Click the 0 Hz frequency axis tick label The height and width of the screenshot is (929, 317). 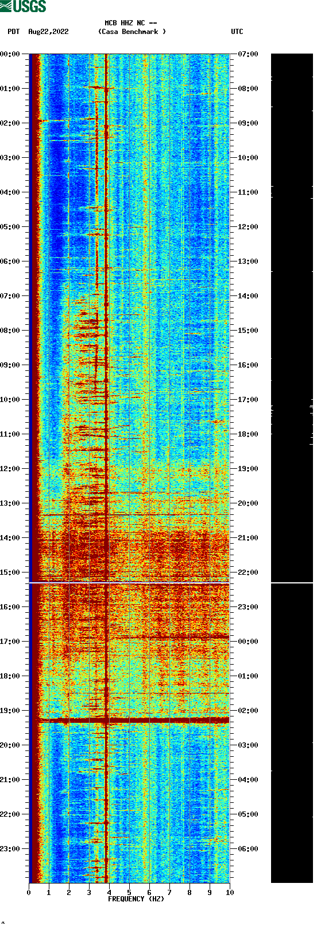(29, 893)
